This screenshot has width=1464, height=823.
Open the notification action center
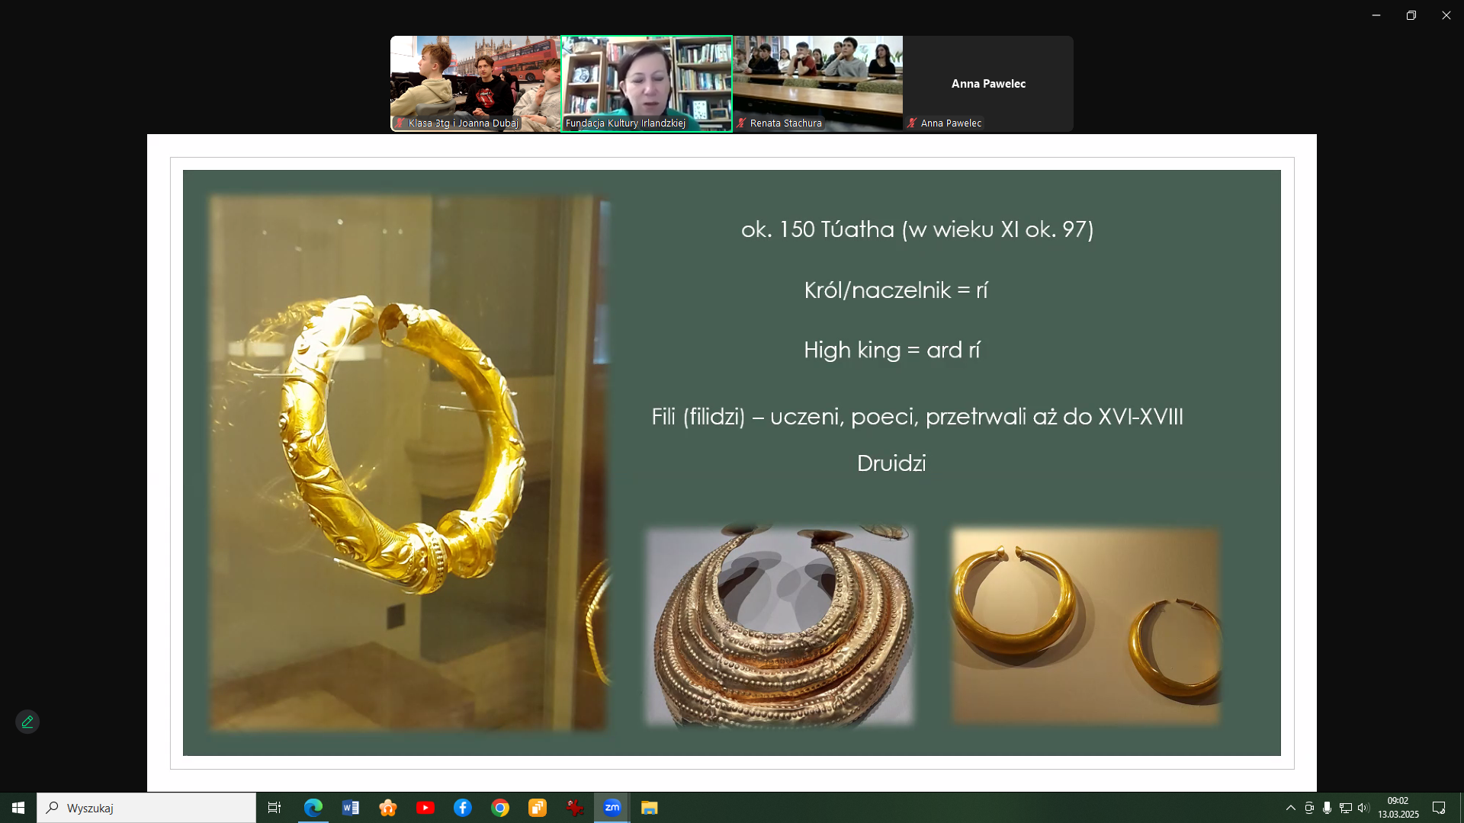click(x=1439, y=808)
